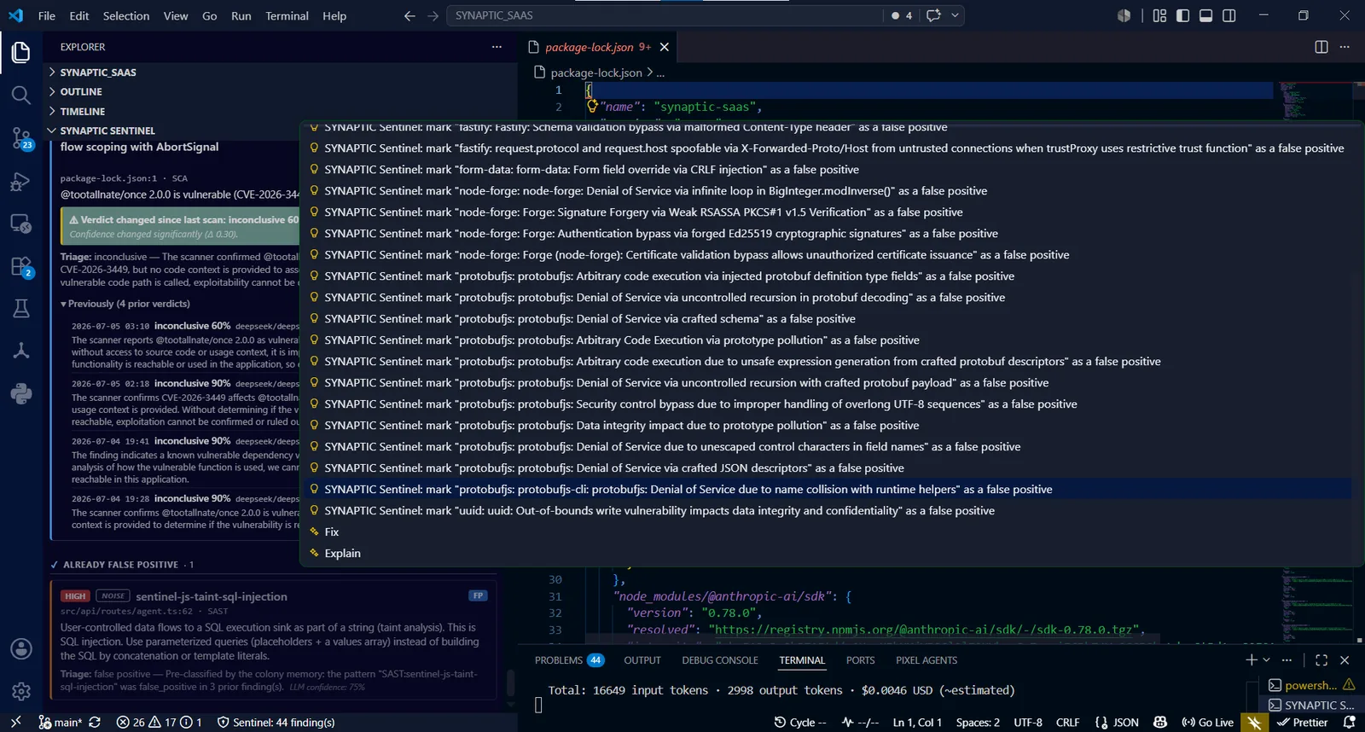
Task: Click the FP badge on sql-injection finding
Action: [x=479, y=595]
